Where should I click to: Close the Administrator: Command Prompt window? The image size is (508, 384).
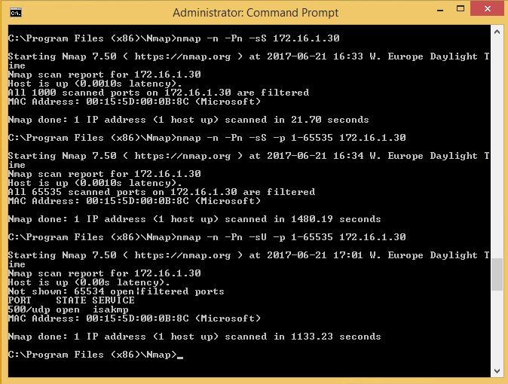coord(487,9)
